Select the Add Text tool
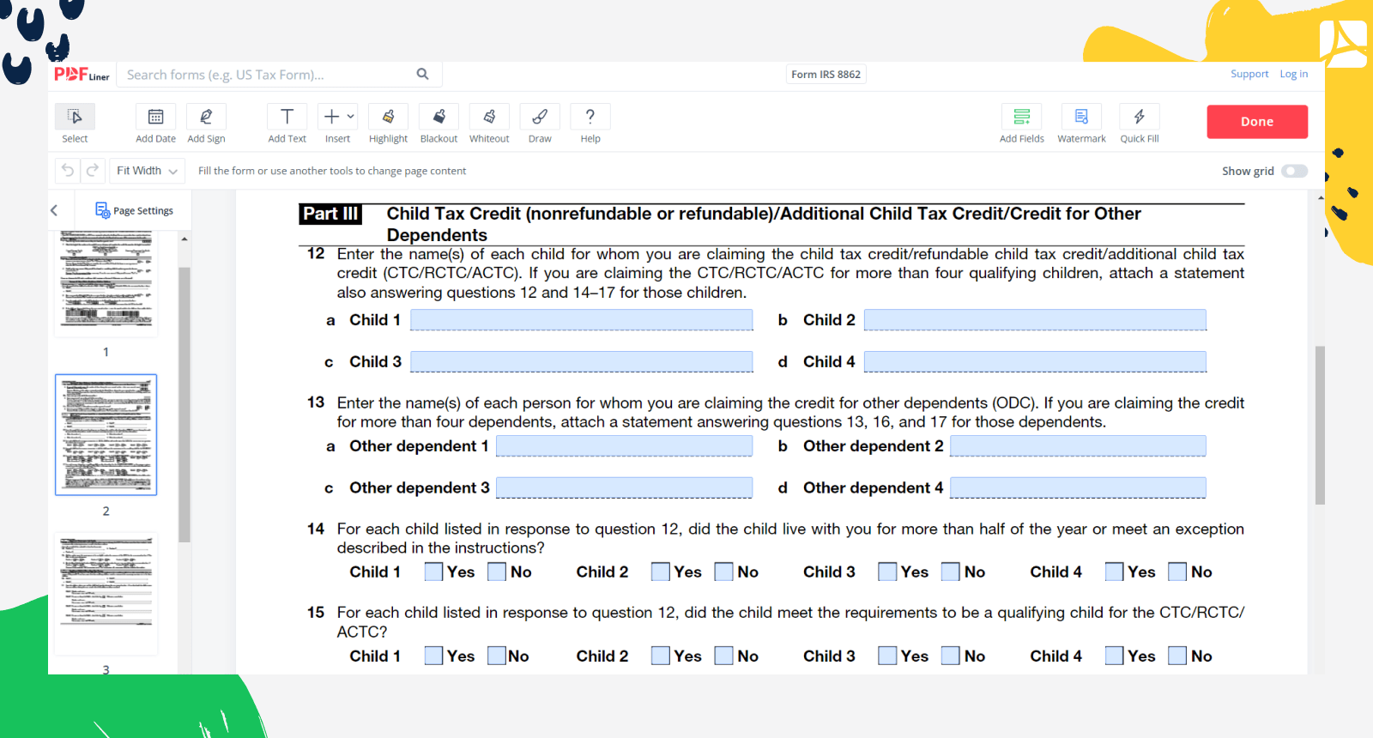This screenshot has width=1373, height=738. tap(287, 118)
